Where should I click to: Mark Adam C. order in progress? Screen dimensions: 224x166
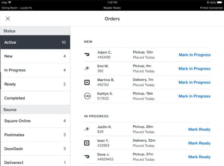point(195,55)
